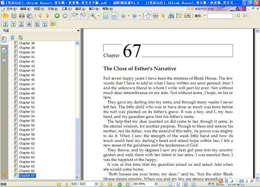Open the zoom percentage dropdown
This screenshot has height=187, width=260.
pos(156,184)
